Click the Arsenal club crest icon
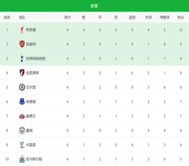This screenshot has width=189, height=166. [x=22, y=44]
